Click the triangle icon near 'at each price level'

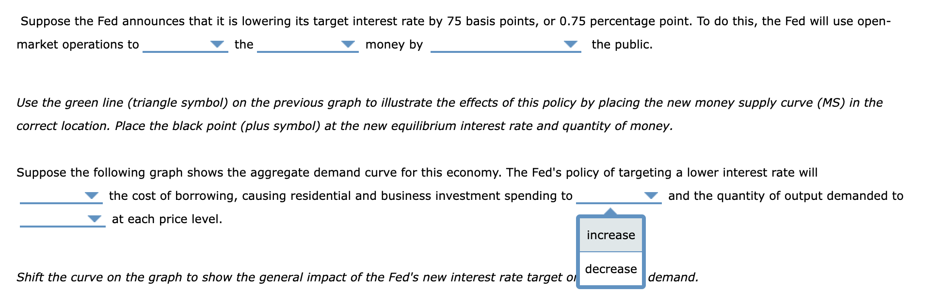(95, 219)
